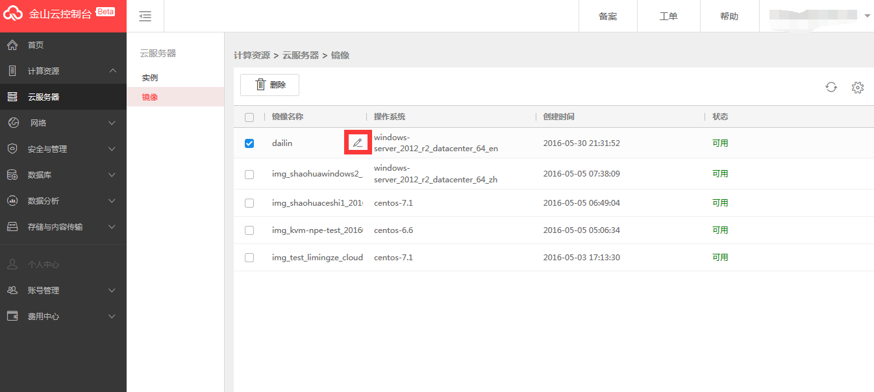
Task: Check the img_kvm-npe-test_2016 row checkbox
Action: click(x=249, y=230)
